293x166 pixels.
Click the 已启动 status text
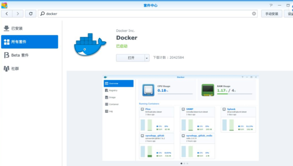(122, 46)
